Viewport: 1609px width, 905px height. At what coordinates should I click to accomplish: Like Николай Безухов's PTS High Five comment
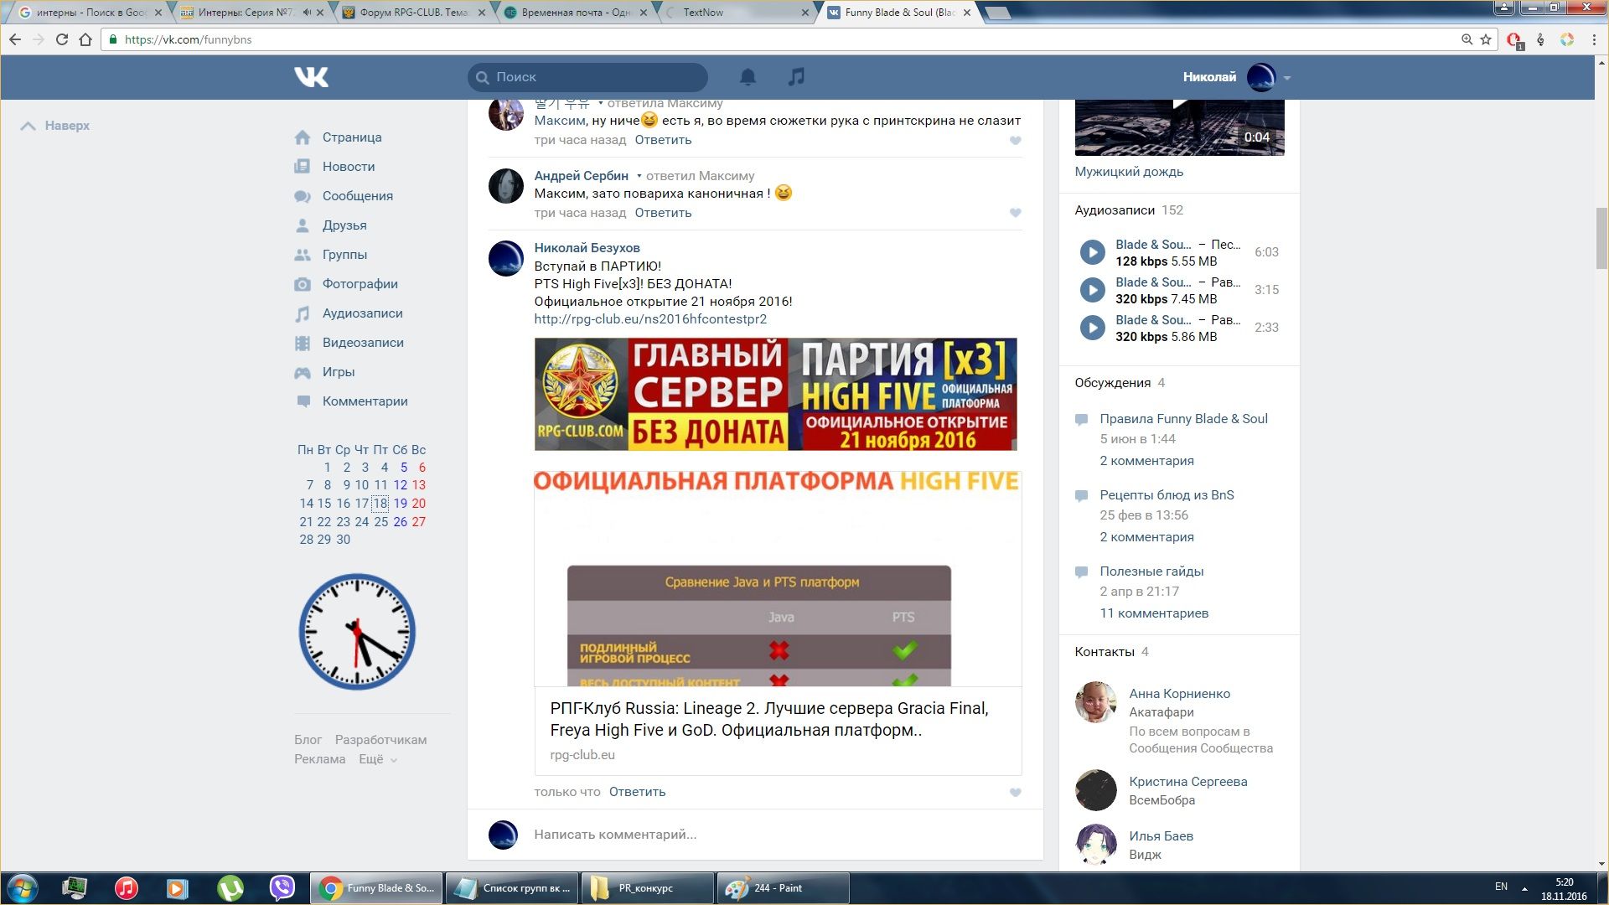1015,793
